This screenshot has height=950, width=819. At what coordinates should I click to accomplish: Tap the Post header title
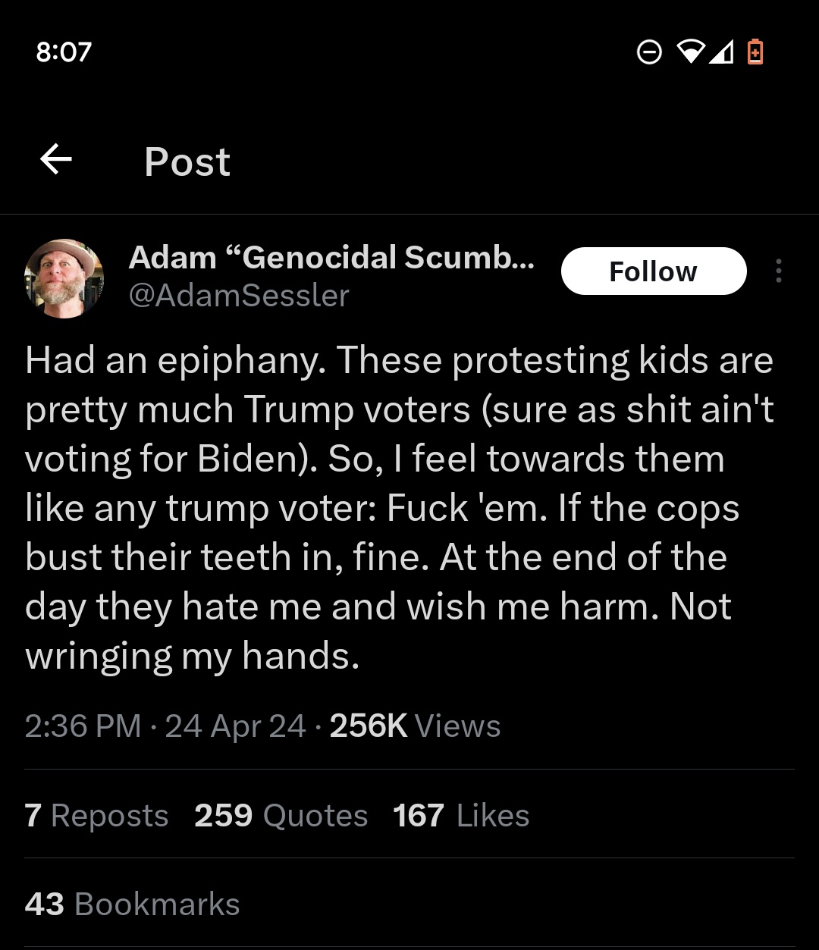(x=187, y=161)
